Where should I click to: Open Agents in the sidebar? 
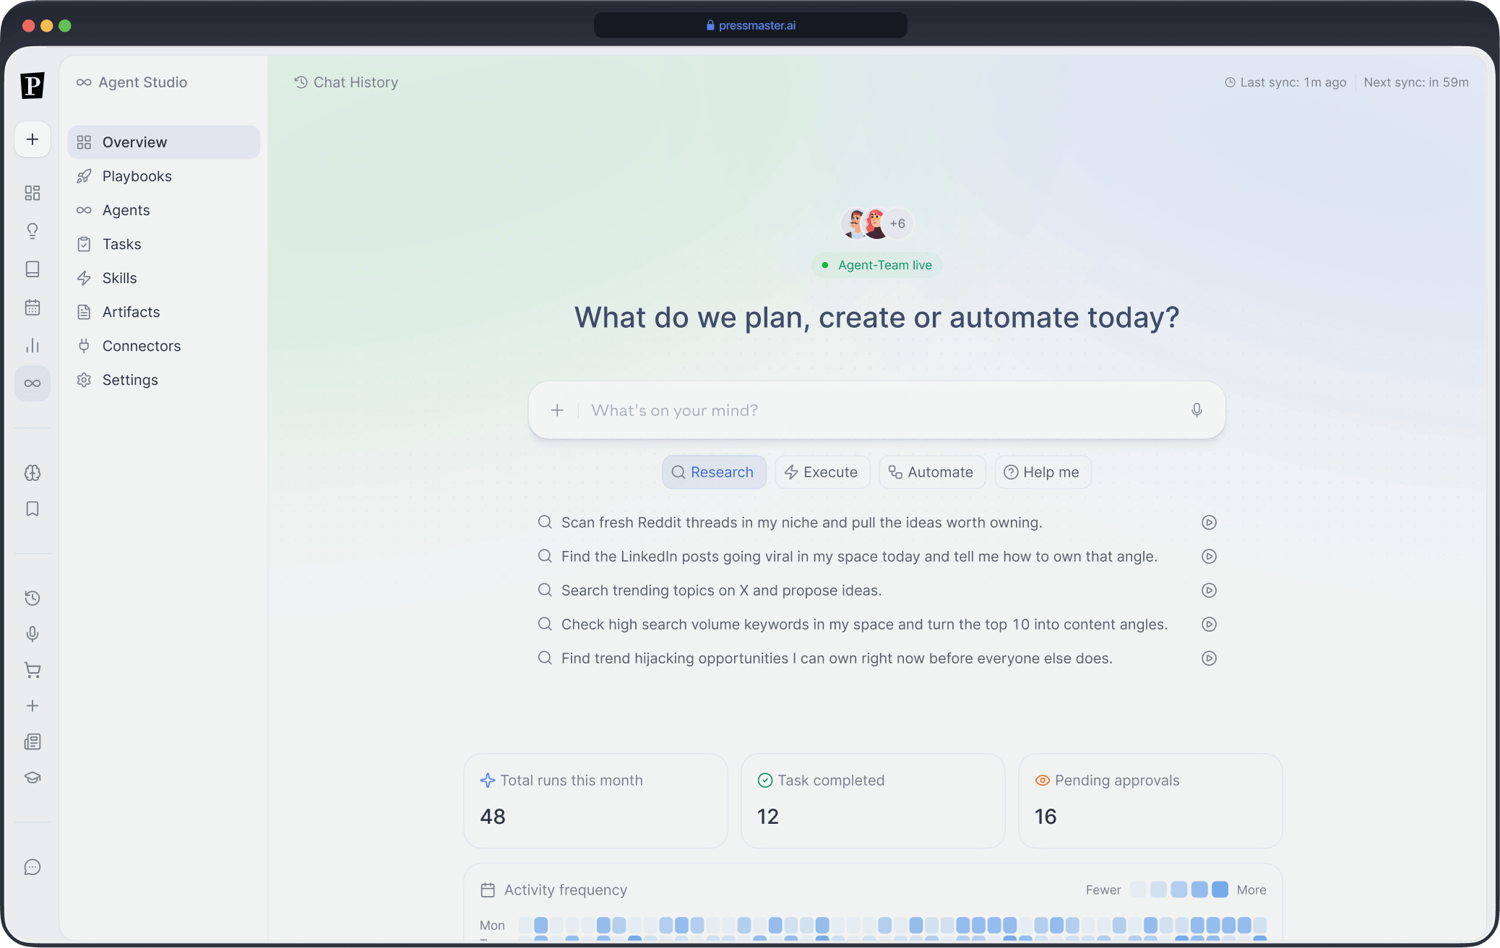click(x=164, y=210)
